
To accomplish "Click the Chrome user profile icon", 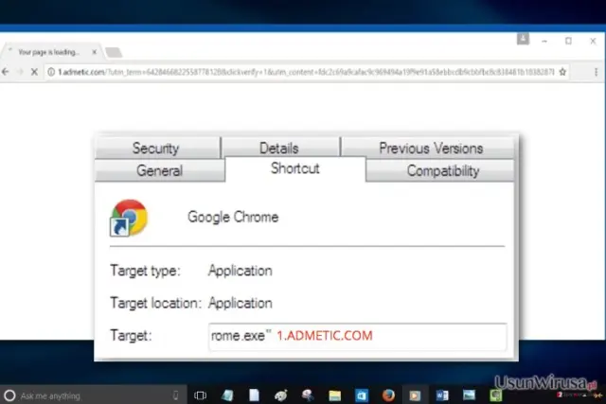I will pos(523,39).
